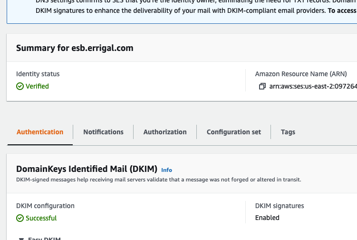Open the DKIM Info link
The image size is (357, 240).
166,170
